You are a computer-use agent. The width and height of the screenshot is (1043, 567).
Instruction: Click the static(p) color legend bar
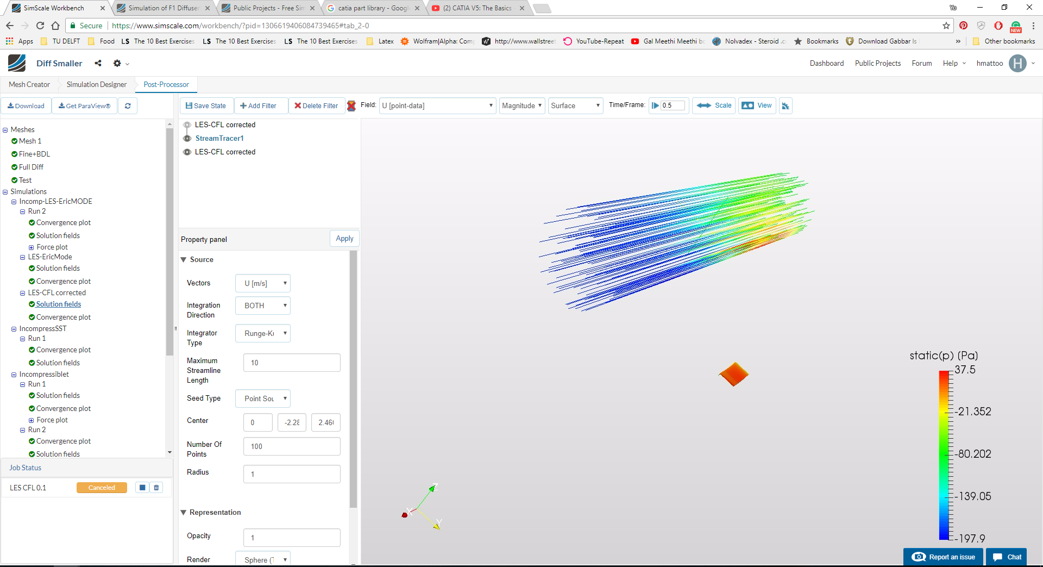coord(944,454)
